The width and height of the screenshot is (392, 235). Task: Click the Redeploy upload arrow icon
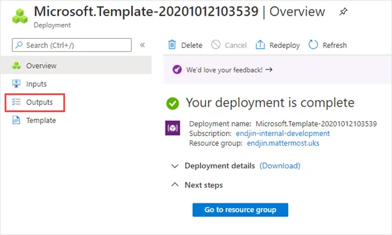pyautogui.click(x=260, y=45)
